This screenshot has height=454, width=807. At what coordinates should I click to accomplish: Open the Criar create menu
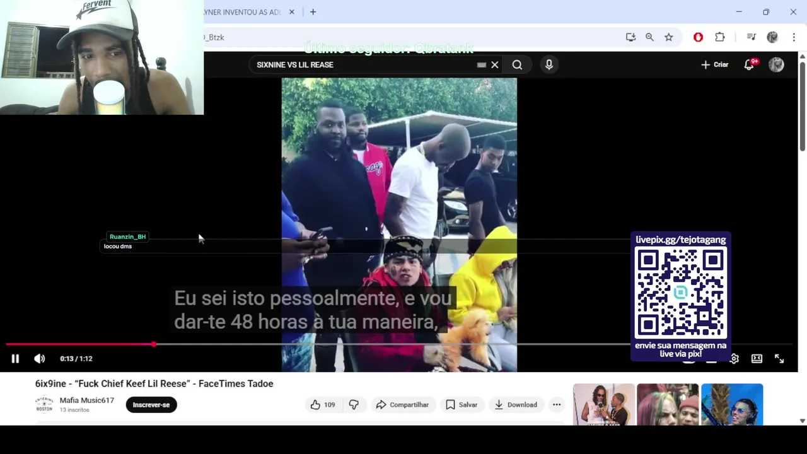pos(714,65)
